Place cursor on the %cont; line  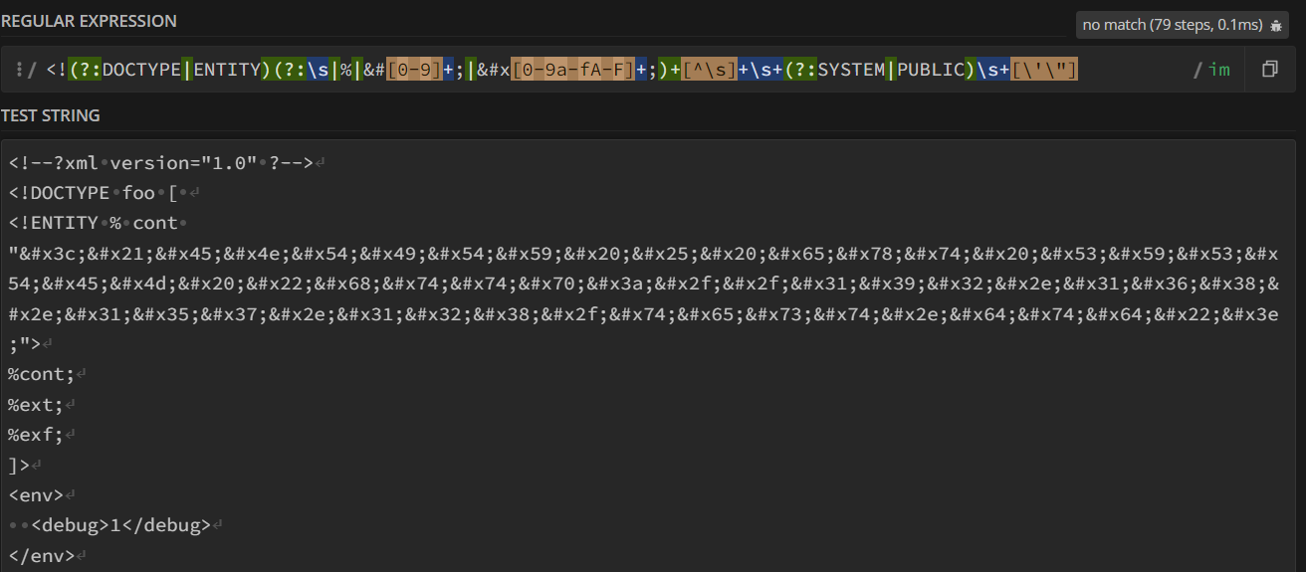point(41,374)
